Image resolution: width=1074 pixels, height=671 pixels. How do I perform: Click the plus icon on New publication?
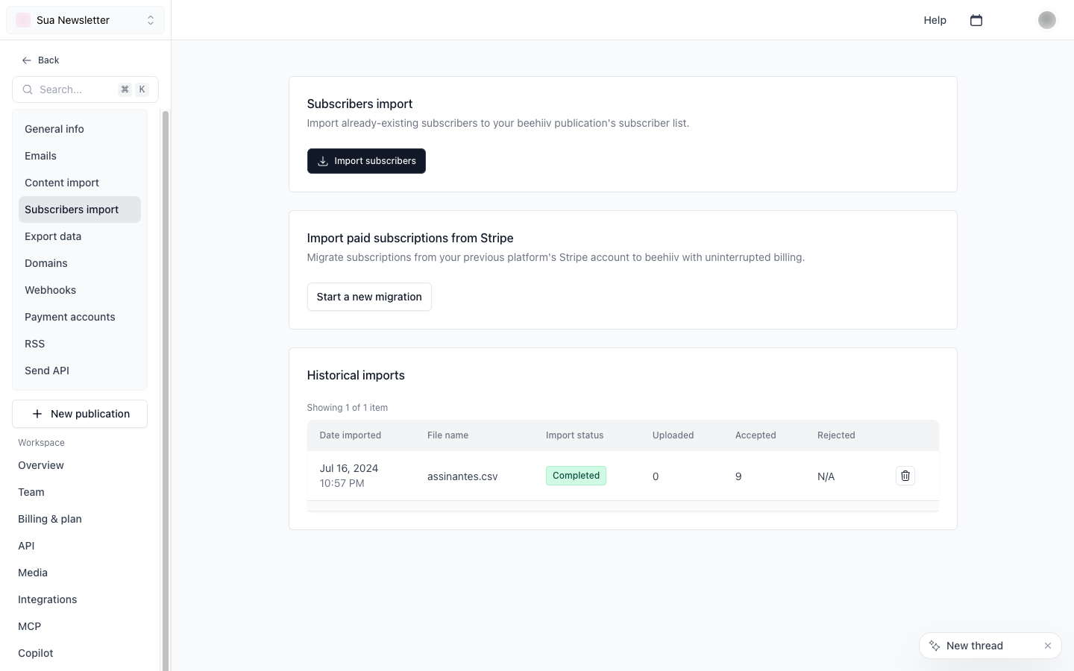coord(37,414)
